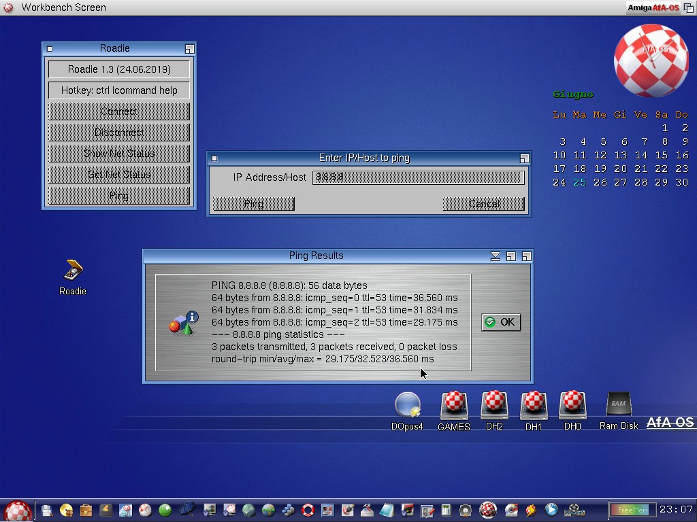Confirm Ping Results with OK
Viewport: 697px width, 522px height.
coord(501,322)
